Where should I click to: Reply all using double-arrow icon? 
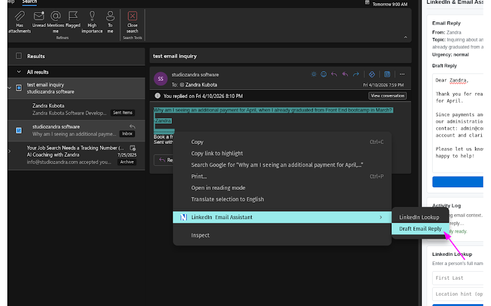(x=345, y=74)
